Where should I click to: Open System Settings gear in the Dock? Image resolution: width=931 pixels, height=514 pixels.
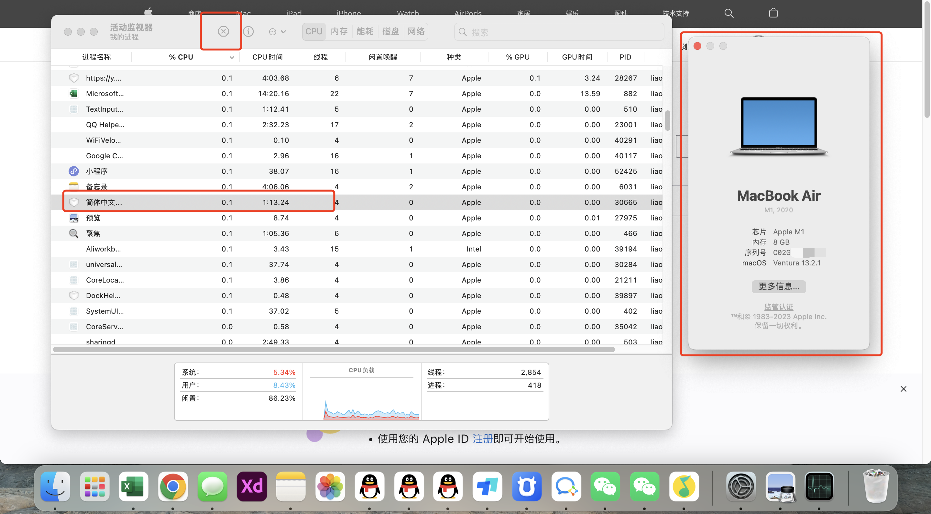click(x=740, y=486)
